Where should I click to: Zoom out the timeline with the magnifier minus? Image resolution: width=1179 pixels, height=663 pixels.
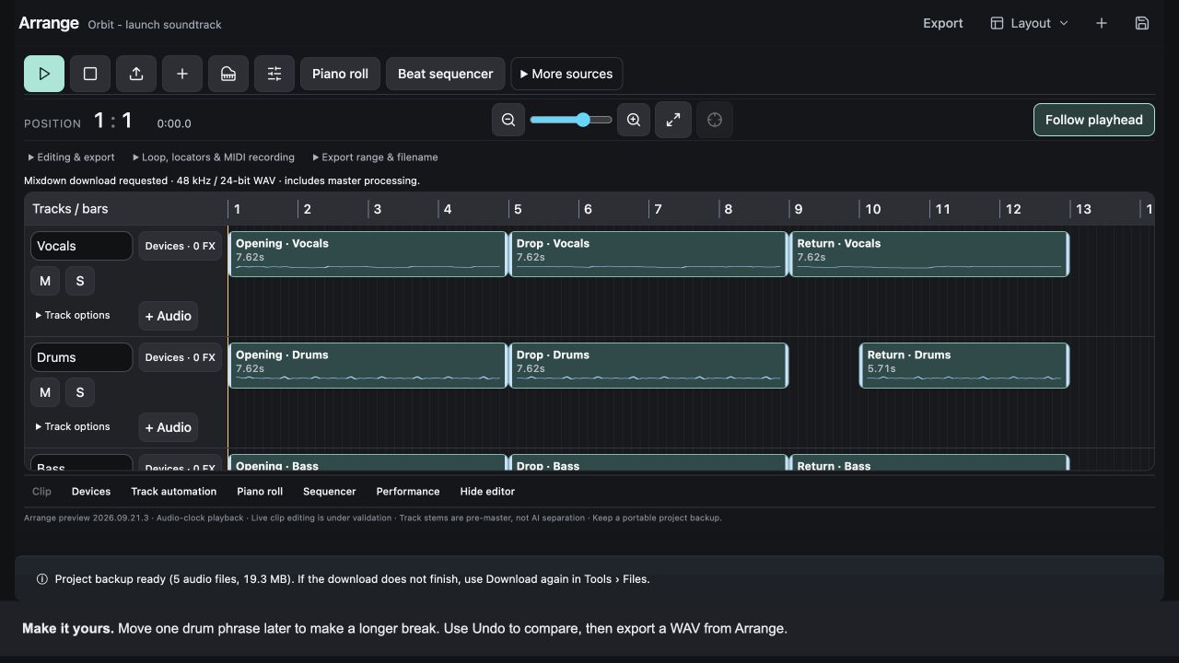pos(508,120)
